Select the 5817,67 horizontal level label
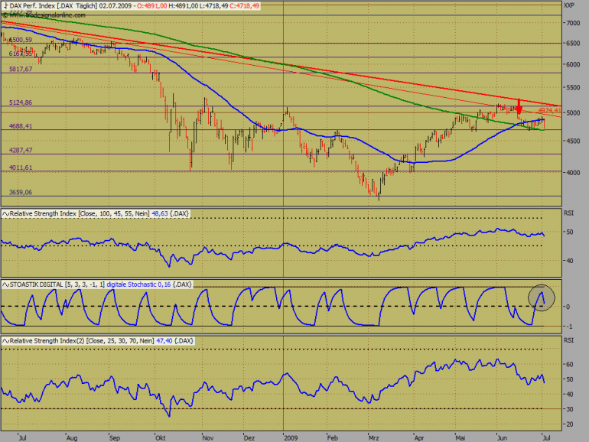Viewport: 589px width, 442px height. pos(21,69)
